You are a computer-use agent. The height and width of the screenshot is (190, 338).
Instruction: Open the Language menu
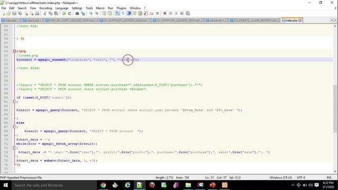coord(62,8)
